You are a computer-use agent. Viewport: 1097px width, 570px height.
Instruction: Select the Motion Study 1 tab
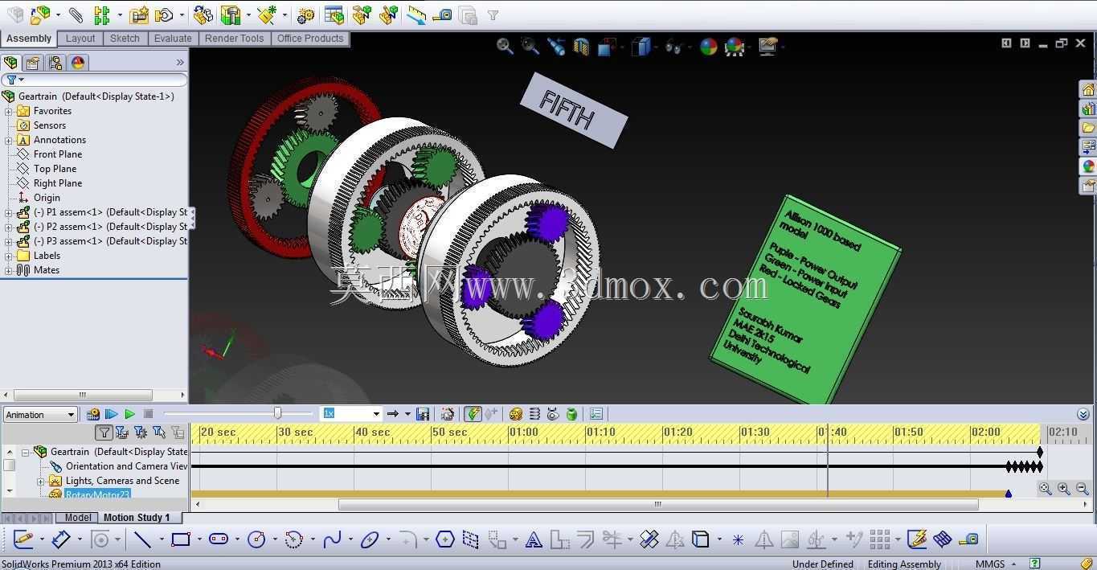pos(137,518)
